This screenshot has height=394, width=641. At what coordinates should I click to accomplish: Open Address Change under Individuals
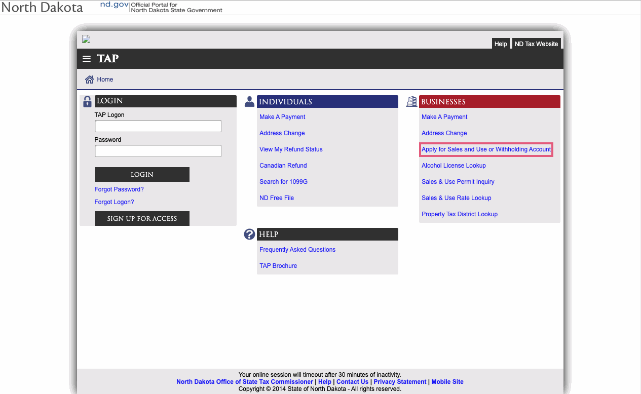(x=282, y=133)
